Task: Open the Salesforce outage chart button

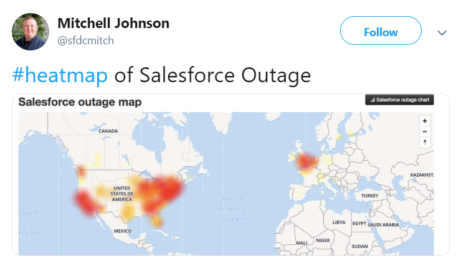Action: (x=399, y=100)
